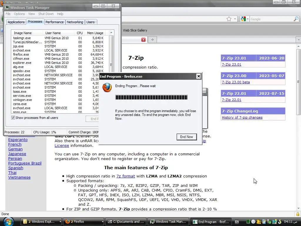
Task: Click the Ending Program progress bar
Action: tap(151, 97)
